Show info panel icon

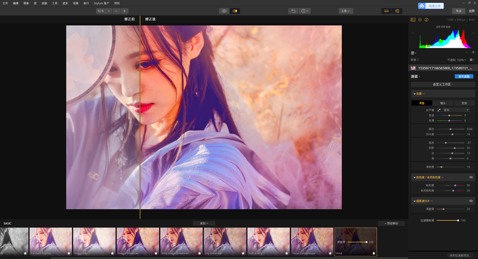[427, 20]
